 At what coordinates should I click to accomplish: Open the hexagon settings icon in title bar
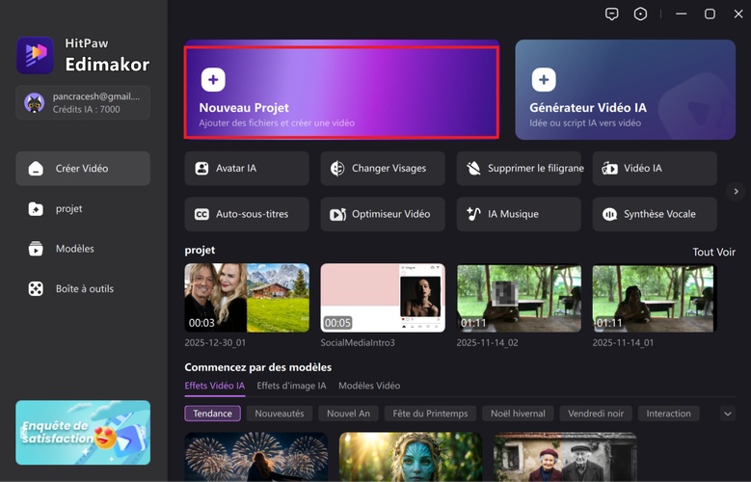click(640, 13)
